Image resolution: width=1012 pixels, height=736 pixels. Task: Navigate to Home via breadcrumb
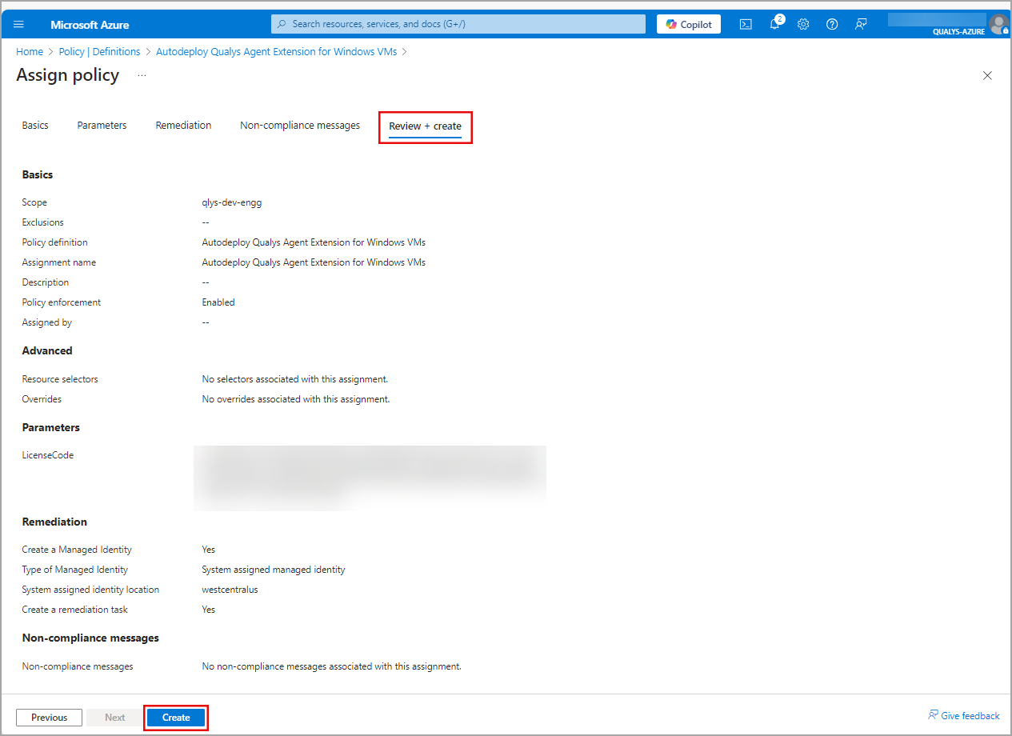tap(30, 51)
